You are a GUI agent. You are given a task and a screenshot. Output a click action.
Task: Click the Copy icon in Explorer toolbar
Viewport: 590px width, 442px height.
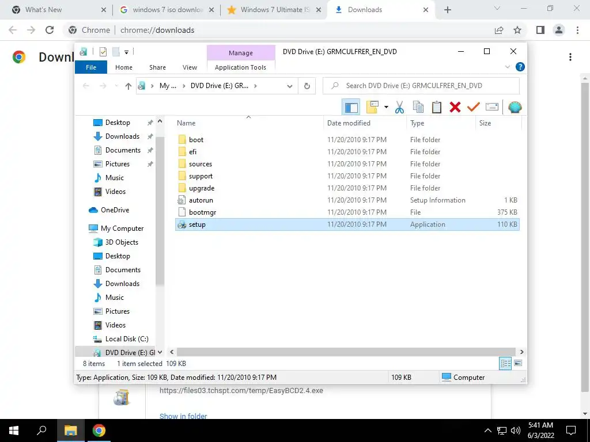pyautogui.click(x=418, y=107)
